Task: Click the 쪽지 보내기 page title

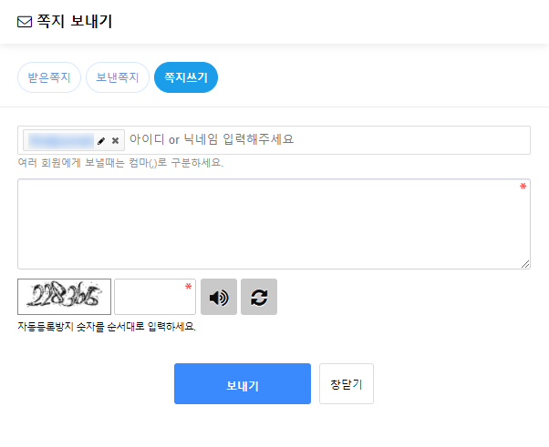Action: coord(75,22)
